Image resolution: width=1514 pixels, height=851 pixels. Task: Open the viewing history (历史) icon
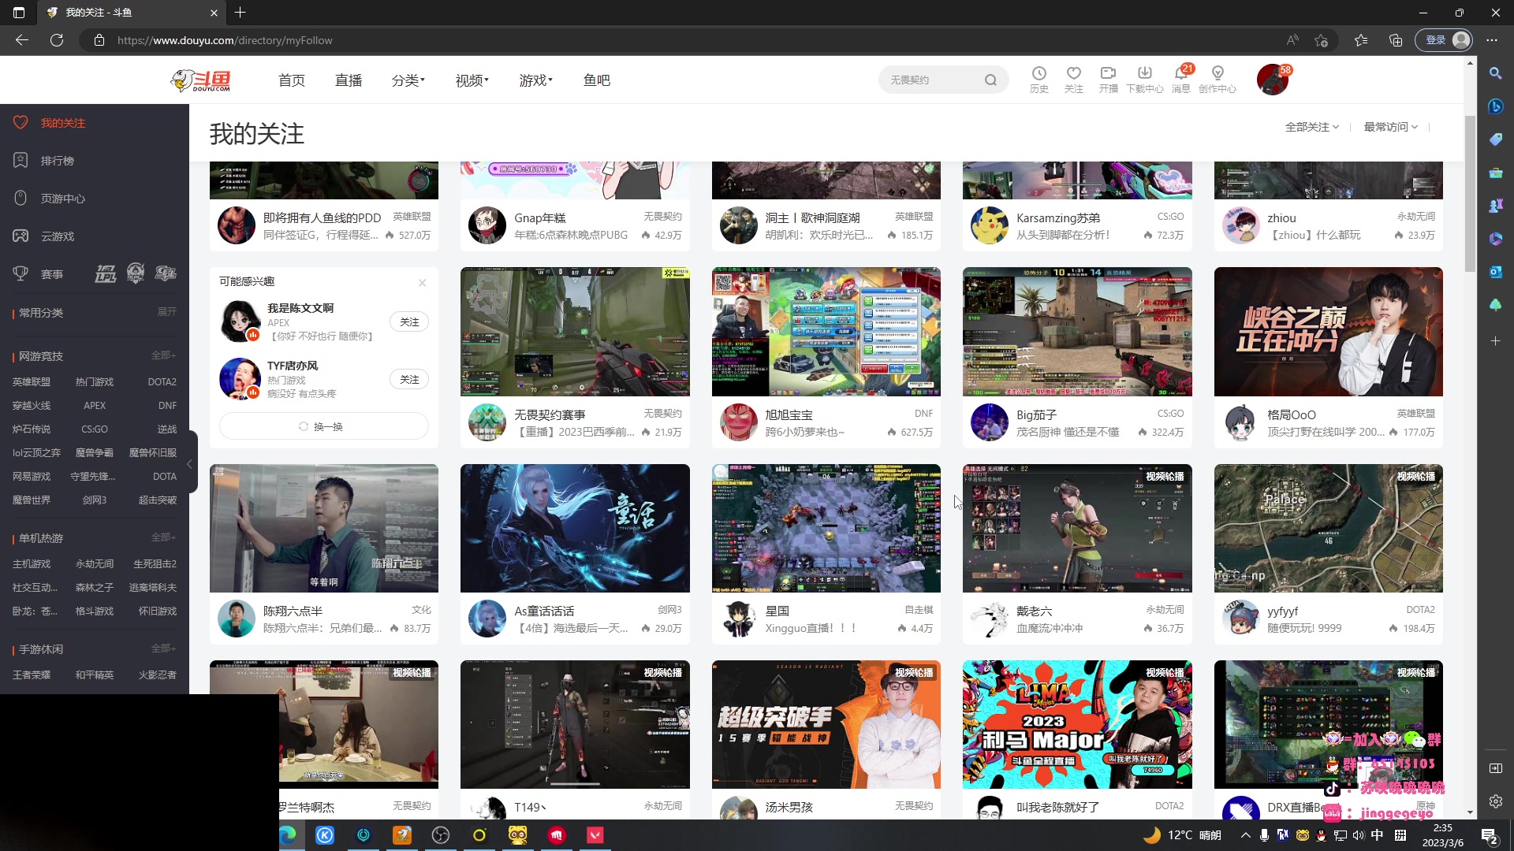[1039, 75]
